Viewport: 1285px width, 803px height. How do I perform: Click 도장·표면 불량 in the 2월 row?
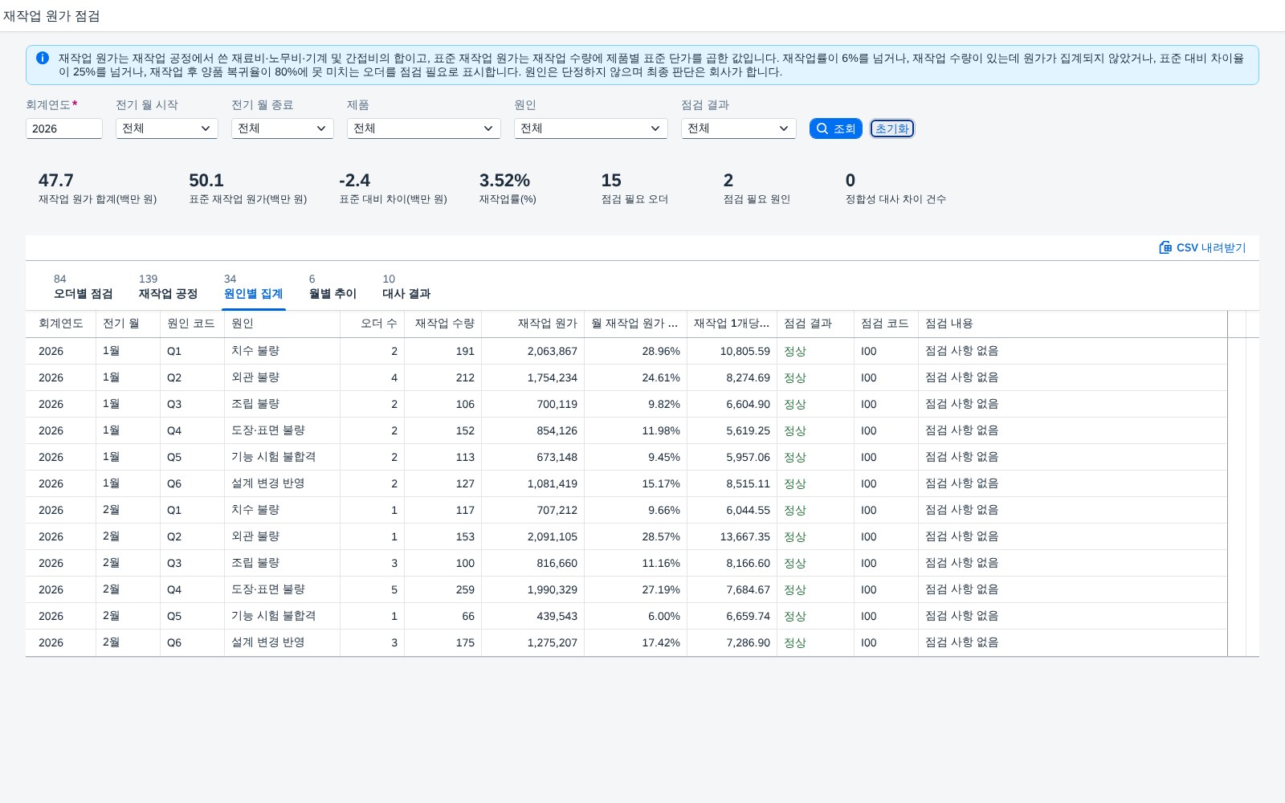click(268, 590)
